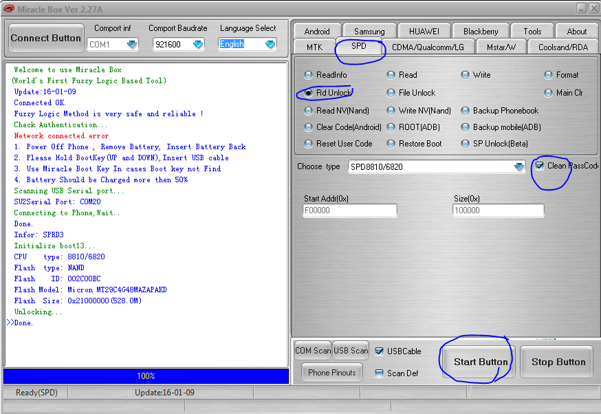
Task: Click the 100% blue progress bar
Action: [x=146, y=376]
